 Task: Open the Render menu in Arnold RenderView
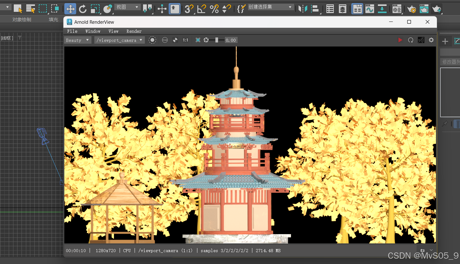click(x=134, y=31)
